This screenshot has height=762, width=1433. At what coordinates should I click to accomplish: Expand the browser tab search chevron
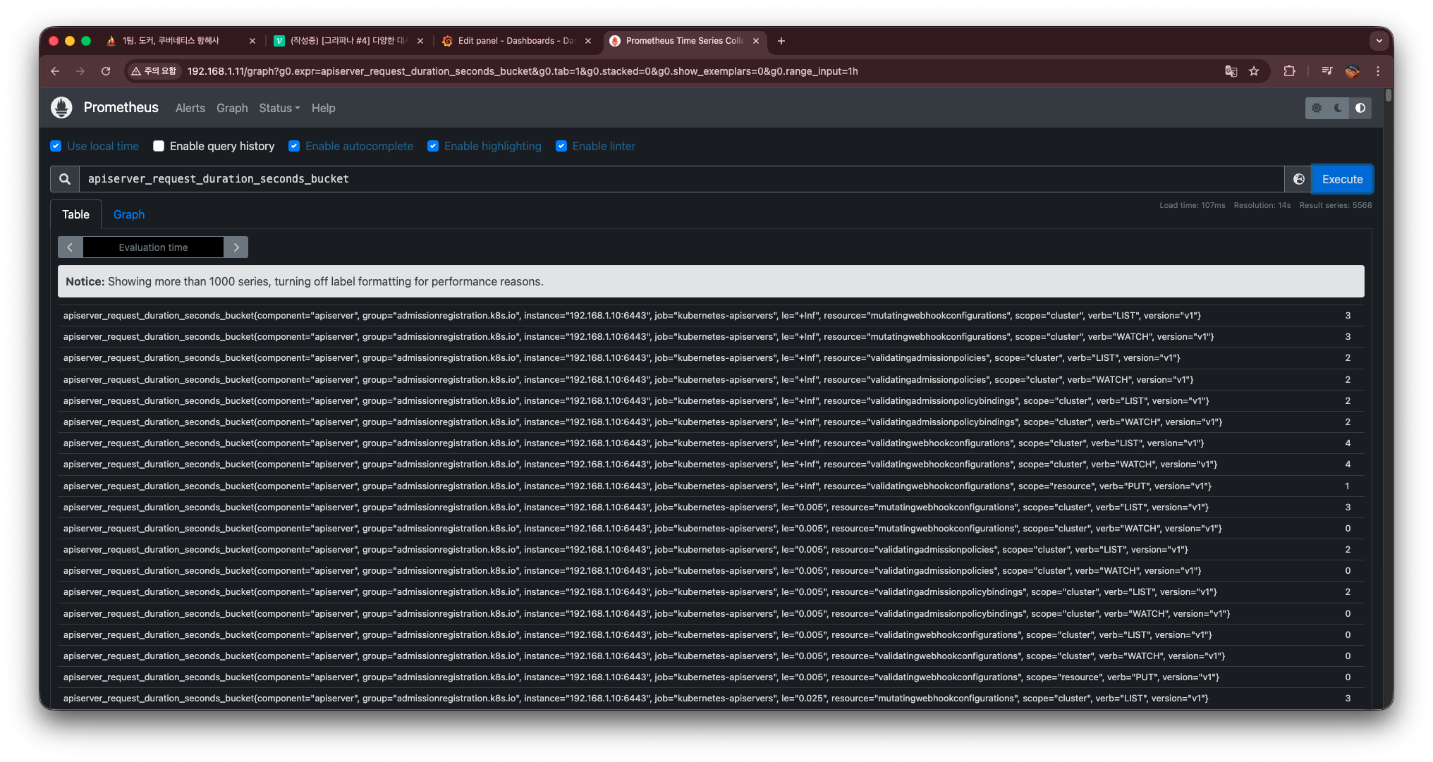click(x=1379, y=41)
